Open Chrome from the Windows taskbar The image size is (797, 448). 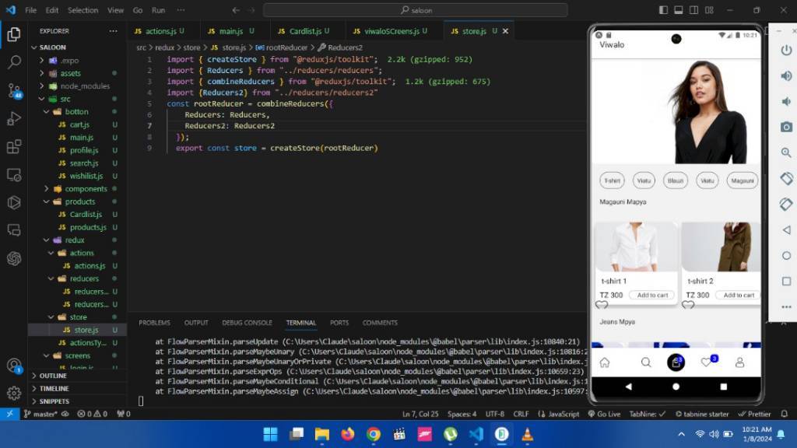click(373, 434)
